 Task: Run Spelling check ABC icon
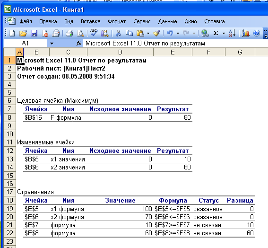coord(94,33)
